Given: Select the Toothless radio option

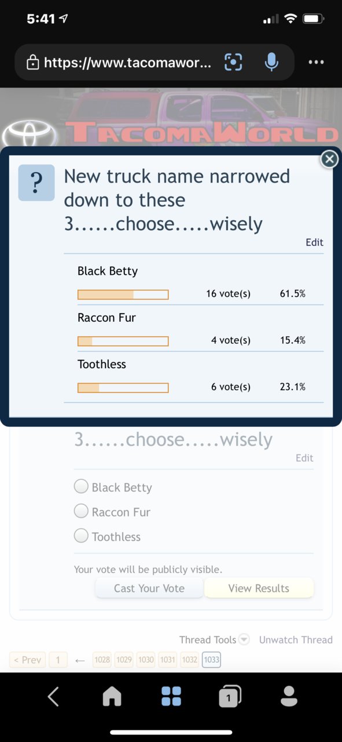Looking at the screenshot, I should (x=81, y=536).
